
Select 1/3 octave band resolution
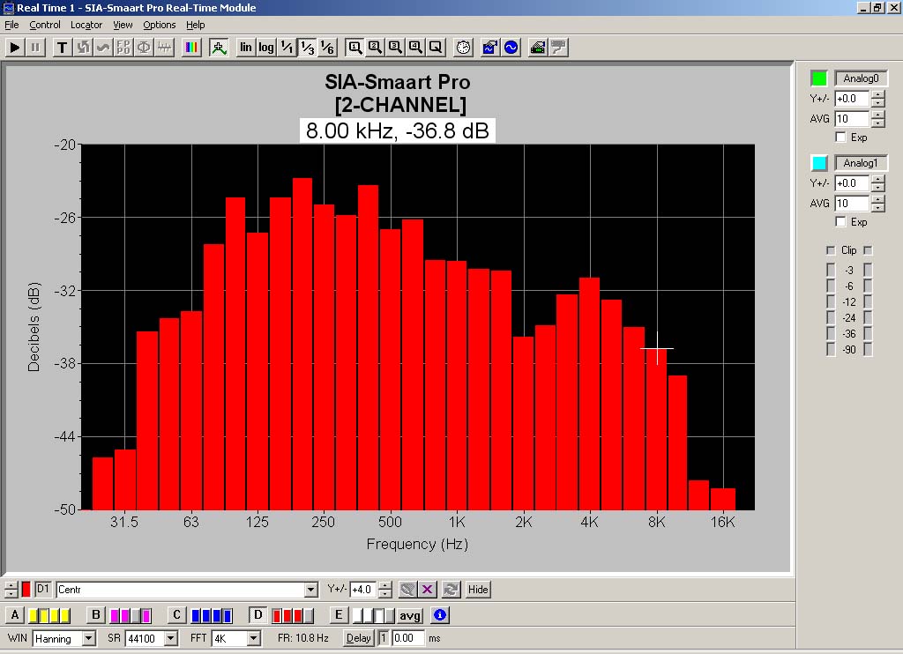coord(307,48)
